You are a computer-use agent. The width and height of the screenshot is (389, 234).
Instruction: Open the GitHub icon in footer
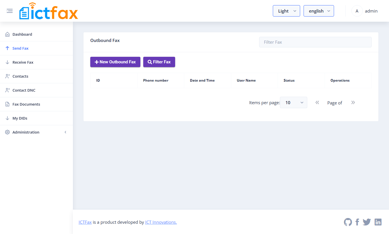coord(348,222)
